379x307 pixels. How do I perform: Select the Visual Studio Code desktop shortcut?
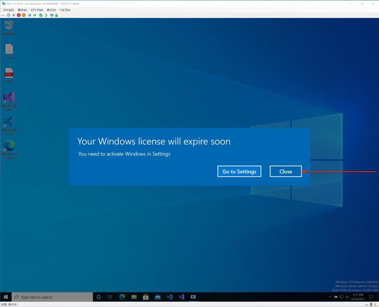click(9, 125)
